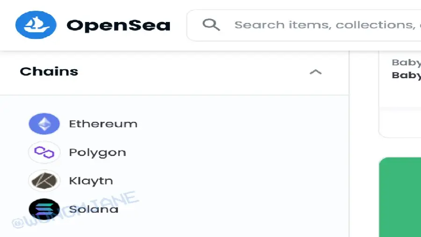
Task: Filter by the Polygon label
Action: [97, 152]
